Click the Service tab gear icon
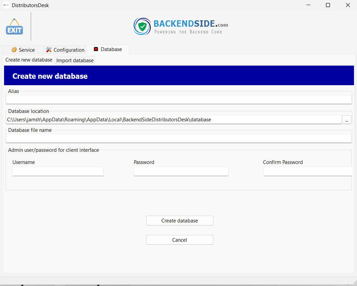Viewport: 357px width, 286px height. click(x=14, y=50)
